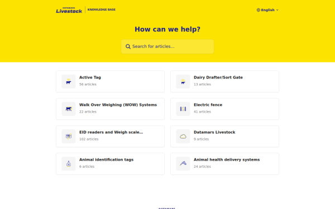Viewport: 335px width, 209px height.
Task: Click the '41 articles' count
Action: (202, 112)
